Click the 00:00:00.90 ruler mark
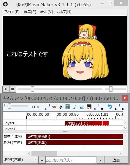Screen dimensions: 130x165 (68, 114)
